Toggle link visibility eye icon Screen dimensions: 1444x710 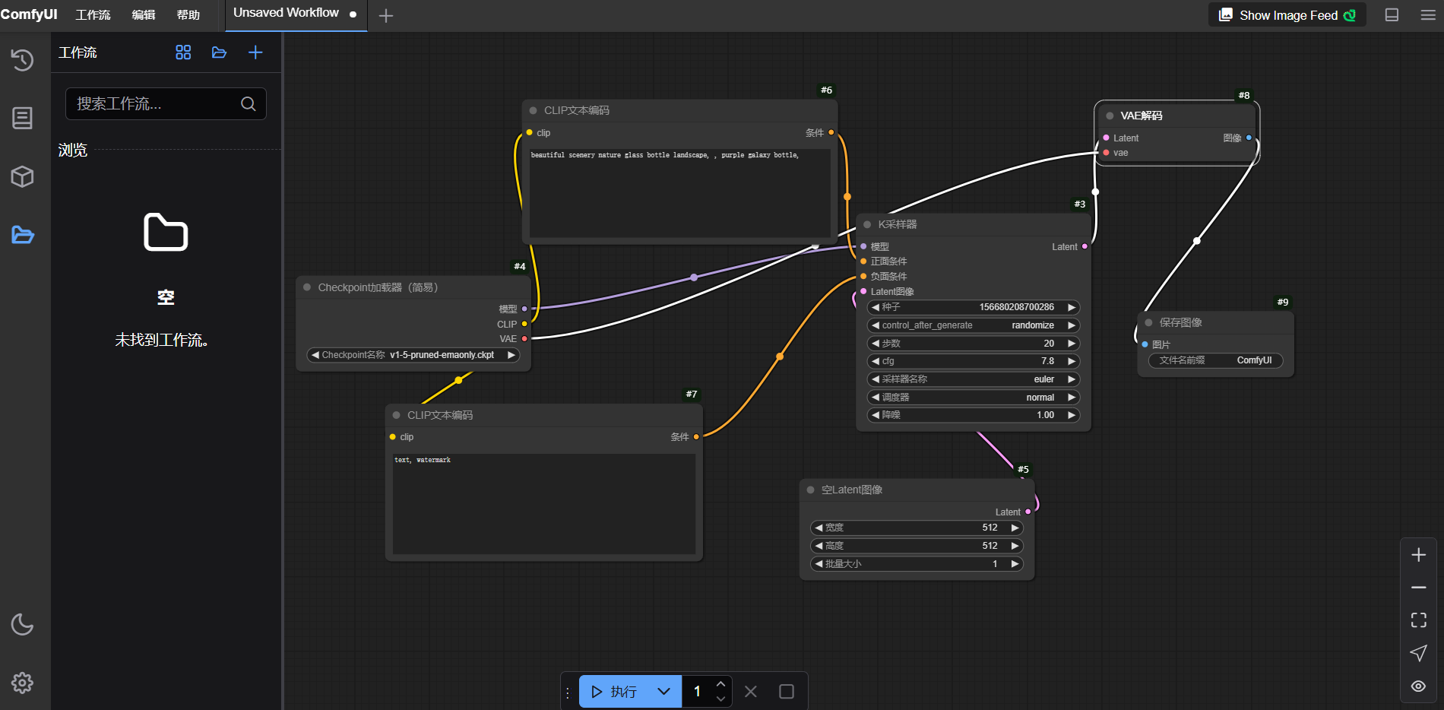coord(1418,686)
